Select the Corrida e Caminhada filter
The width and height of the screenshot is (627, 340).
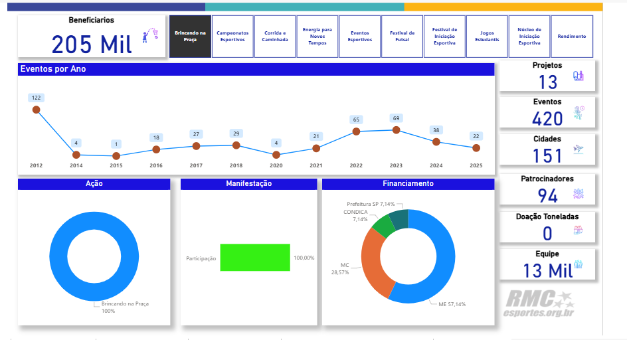click(275, 37)
